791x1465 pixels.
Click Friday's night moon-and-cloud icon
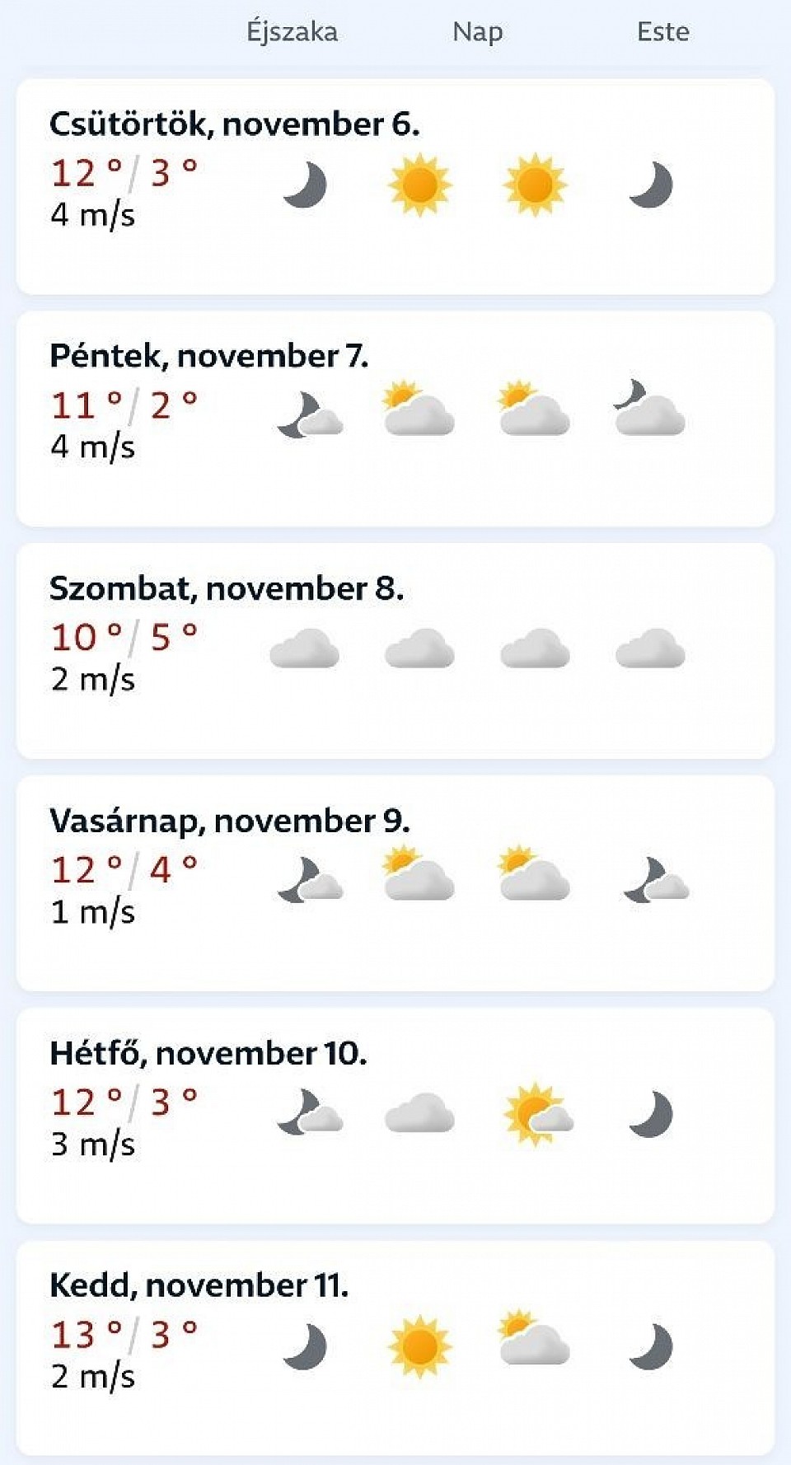(x=310, y=415)
